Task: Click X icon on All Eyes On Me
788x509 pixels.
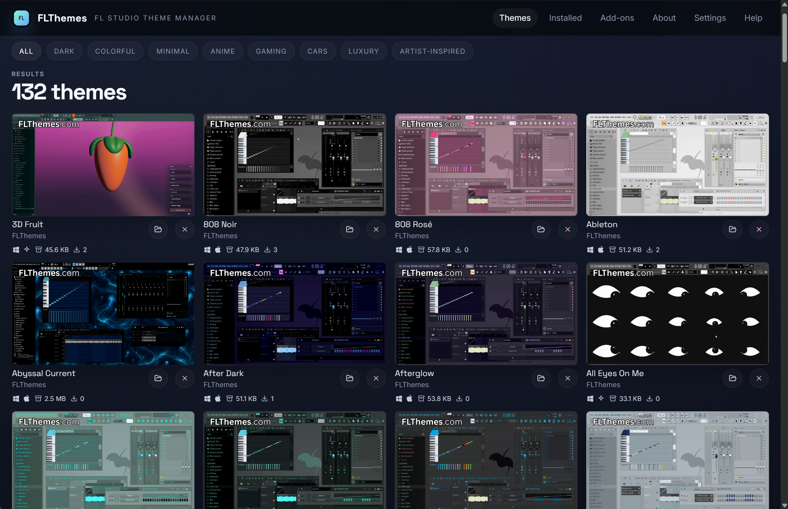Action: coord(759,378)
